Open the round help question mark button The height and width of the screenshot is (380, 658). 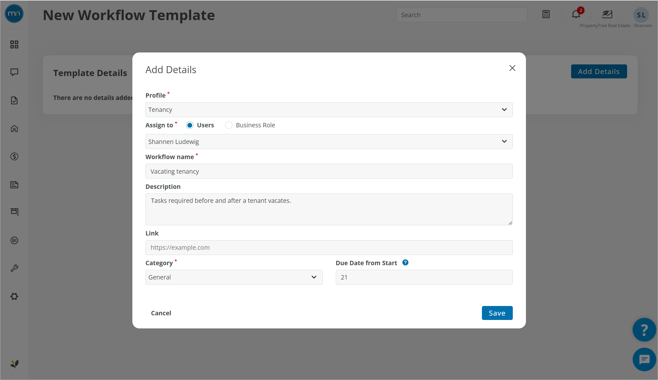(x=644, y=330)
